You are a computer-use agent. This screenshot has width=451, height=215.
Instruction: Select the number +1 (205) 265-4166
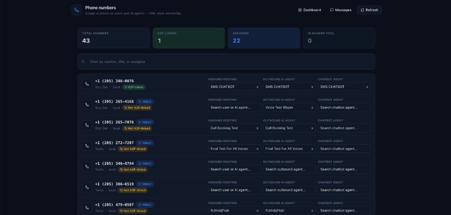pos(115,102)
